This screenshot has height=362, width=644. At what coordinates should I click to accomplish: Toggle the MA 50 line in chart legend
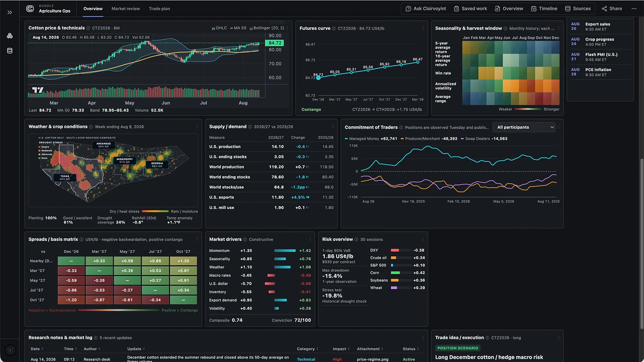pos(238,28)
